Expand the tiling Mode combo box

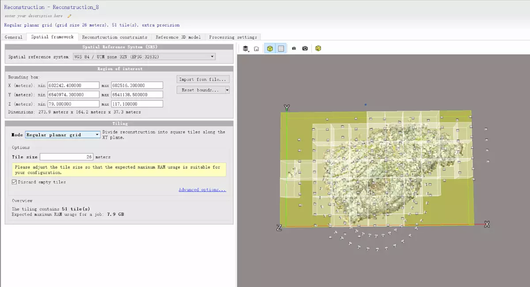click(x=62, y=134)
